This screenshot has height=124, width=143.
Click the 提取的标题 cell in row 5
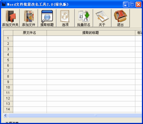pyautogui.click(x=91, y=60)
